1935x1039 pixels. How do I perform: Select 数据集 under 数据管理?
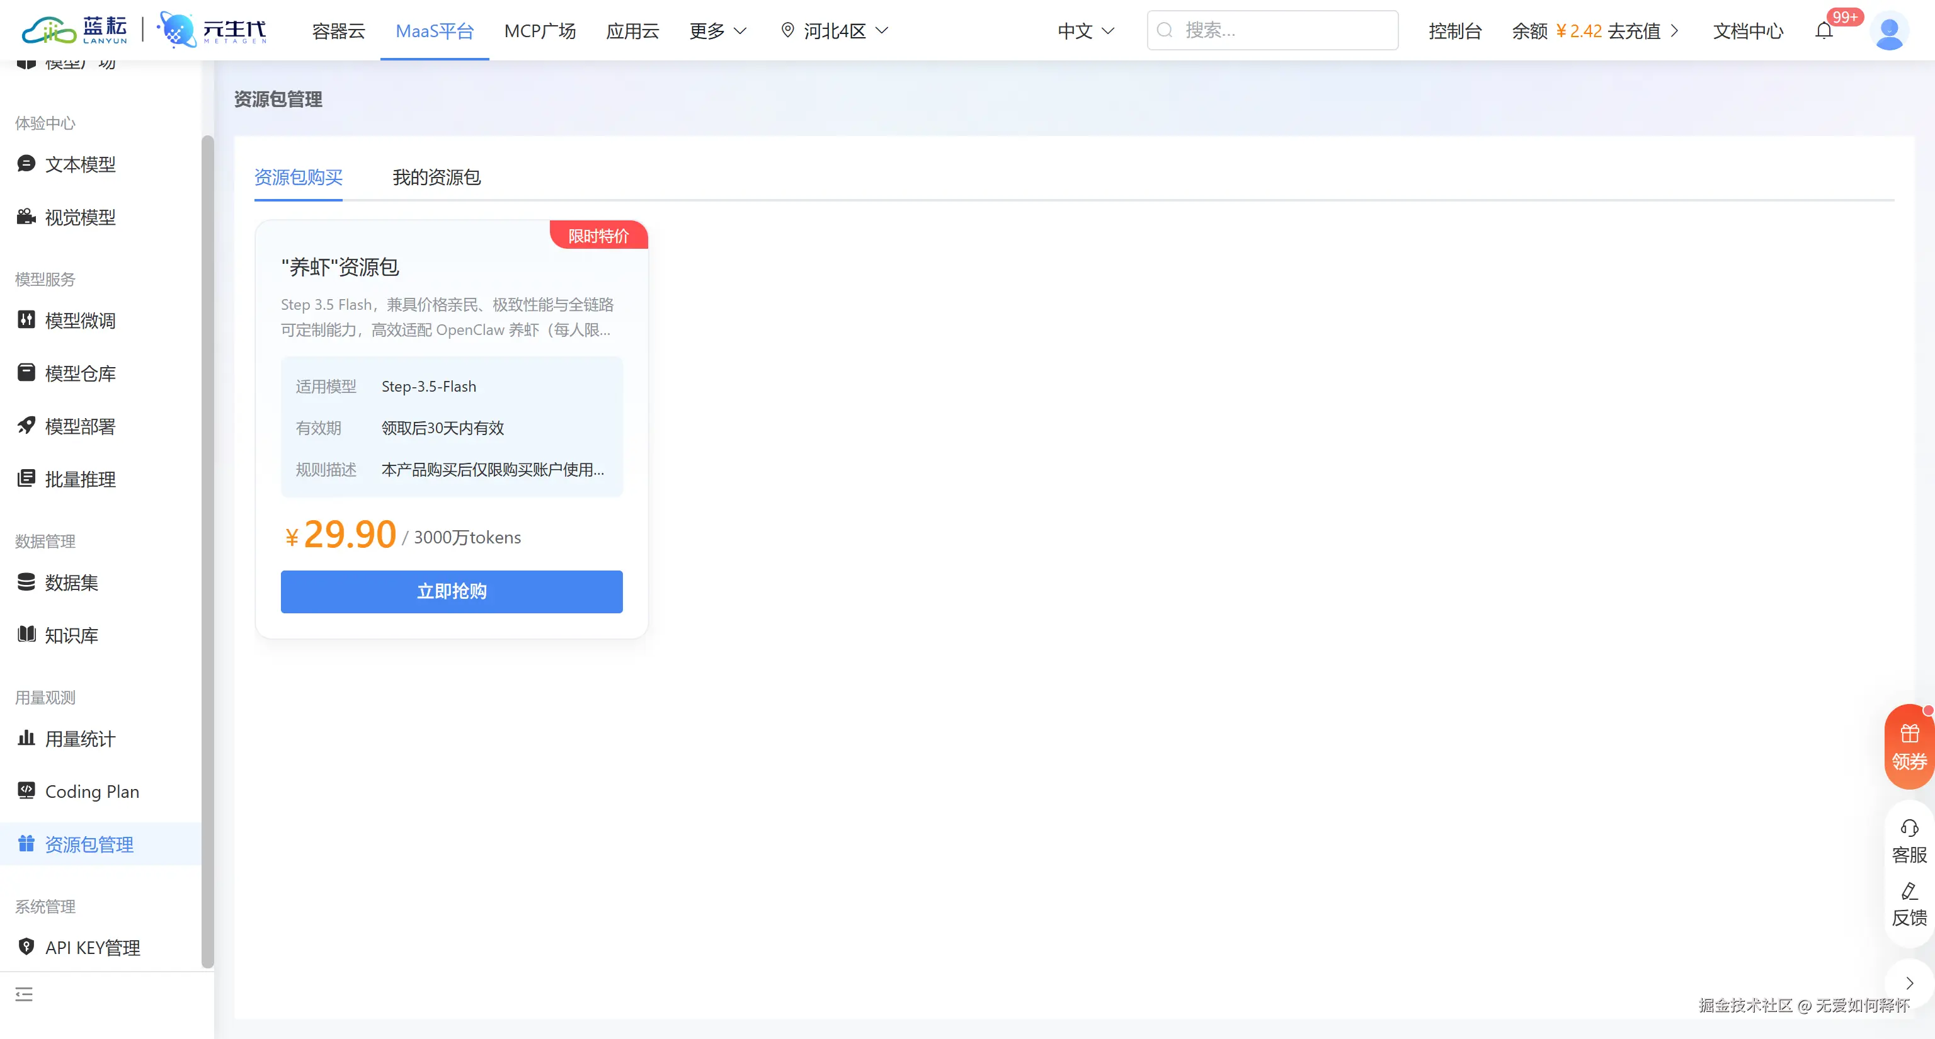[x=71, y=582]
